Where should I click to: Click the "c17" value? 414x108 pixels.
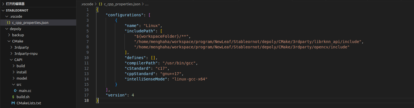click(161, 68)
